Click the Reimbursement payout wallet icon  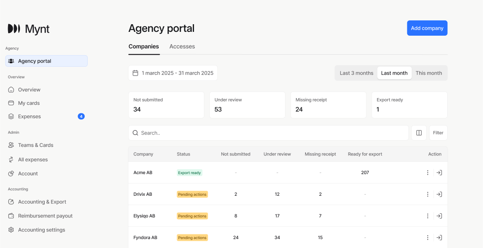pos(11,216)
